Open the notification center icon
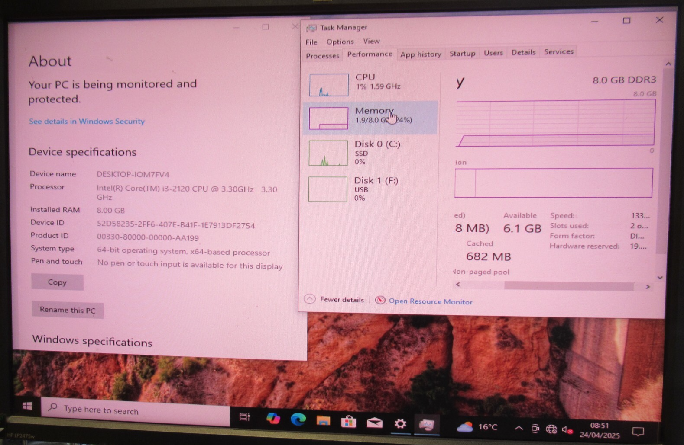 click(638, 431)
